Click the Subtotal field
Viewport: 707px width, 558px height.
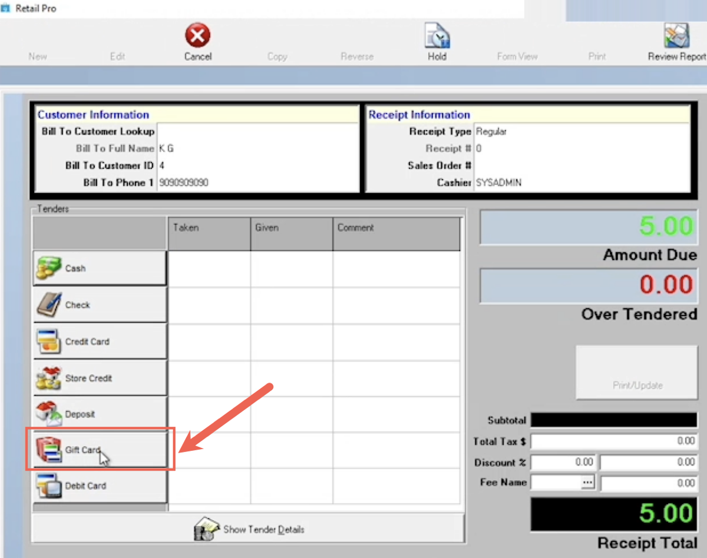pyautogui.click(x=614, y=420)
